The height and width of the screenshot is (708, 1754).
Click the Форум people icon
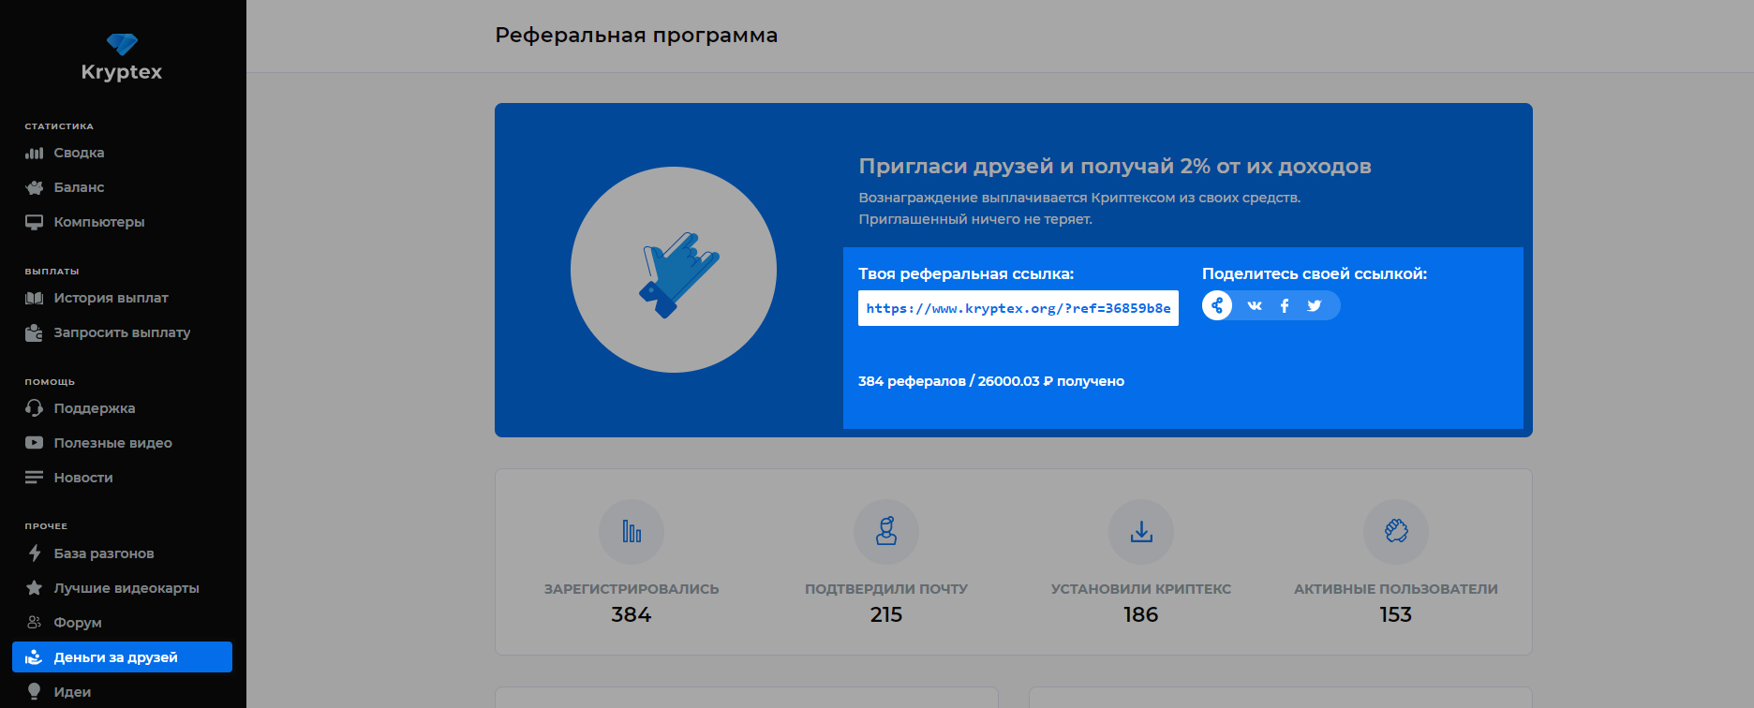click(34, 623)
